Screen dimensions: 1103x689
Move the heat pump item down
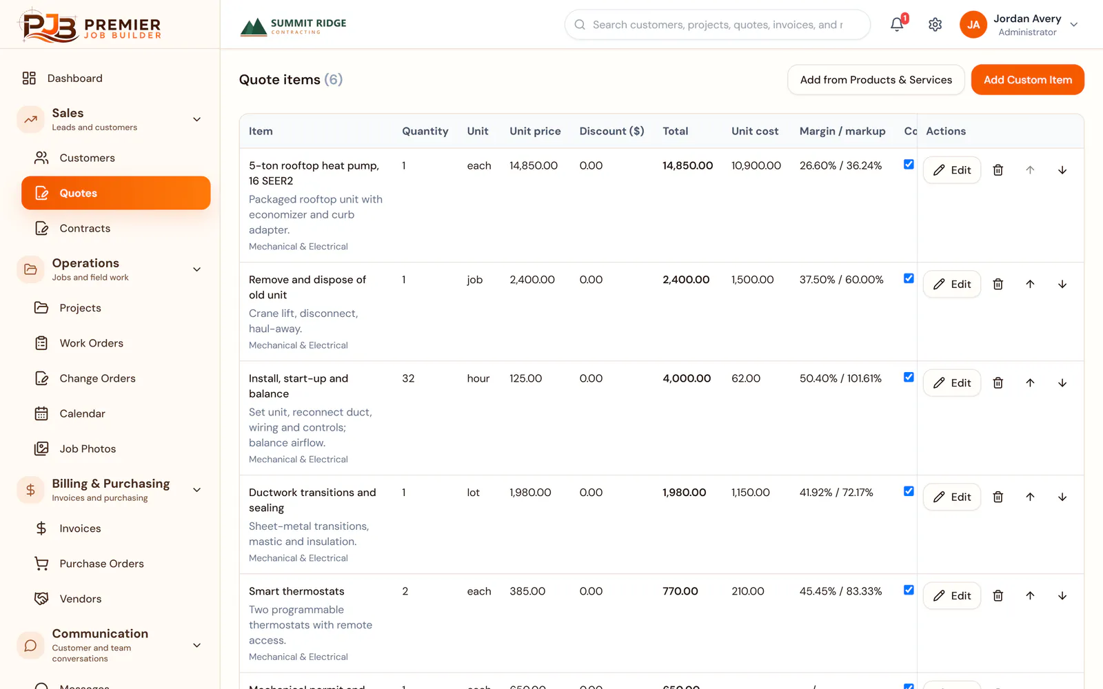1062,170
